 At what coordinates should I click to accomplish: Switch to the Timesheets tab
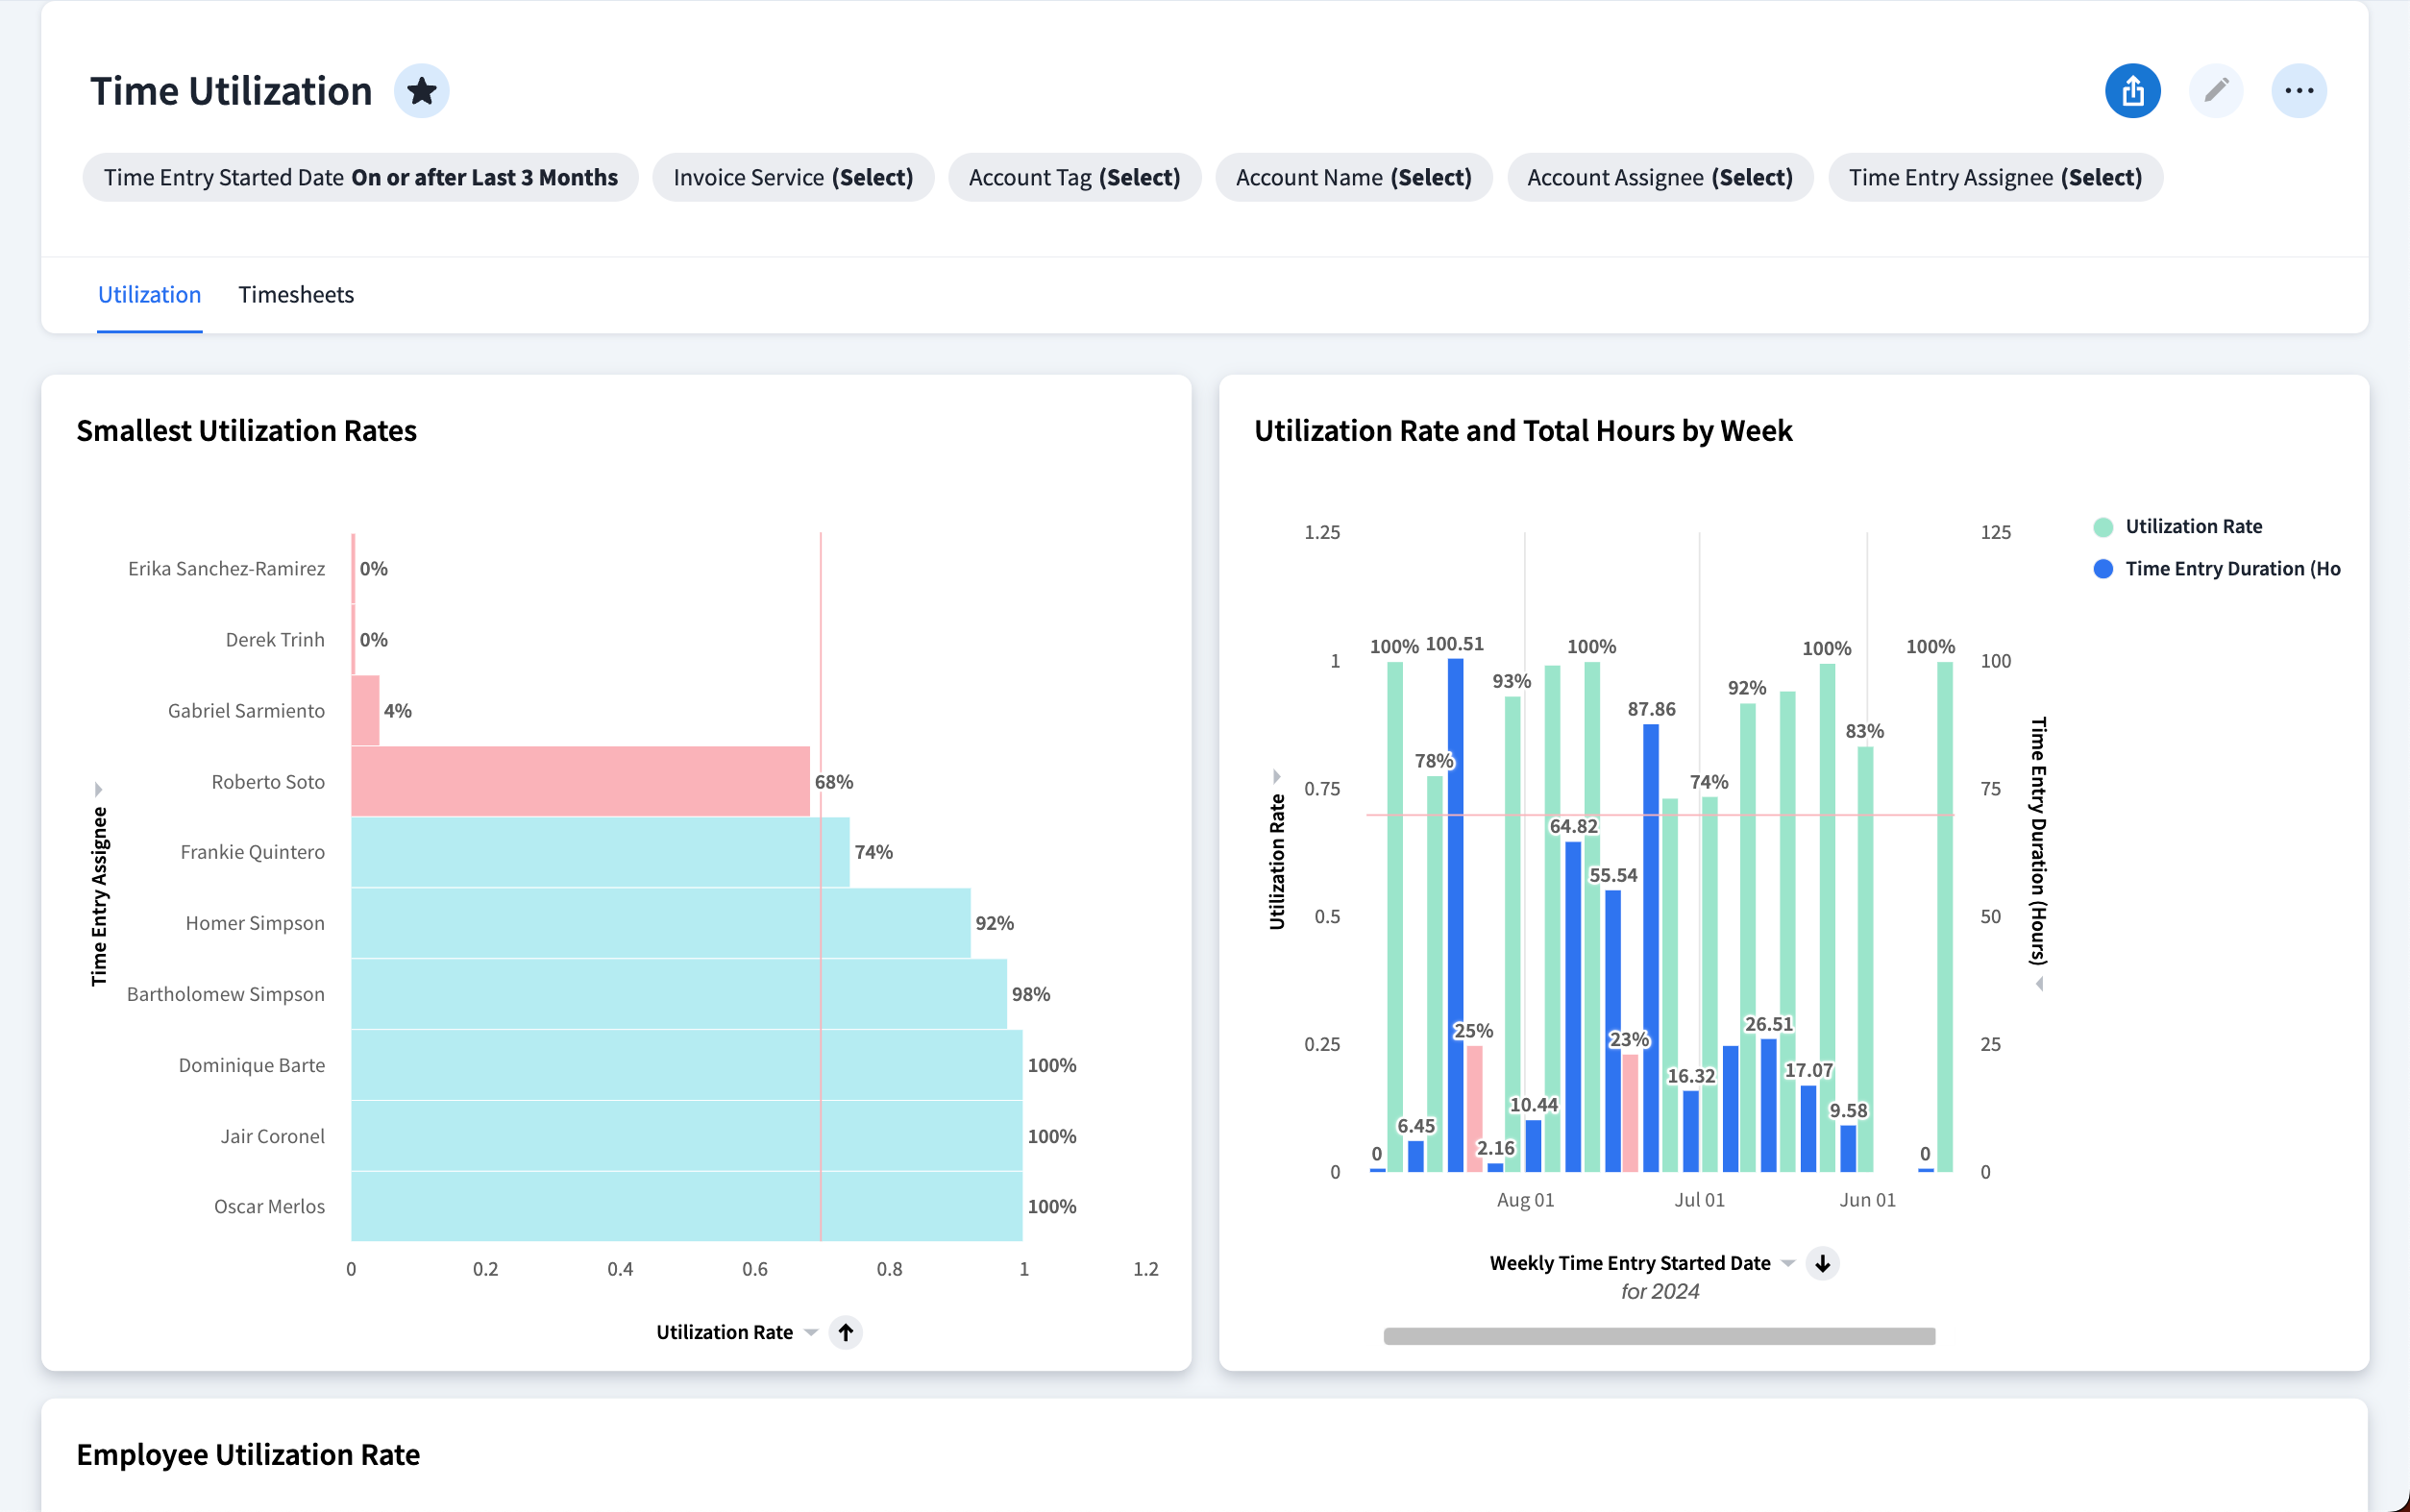[x=296, y=295]
